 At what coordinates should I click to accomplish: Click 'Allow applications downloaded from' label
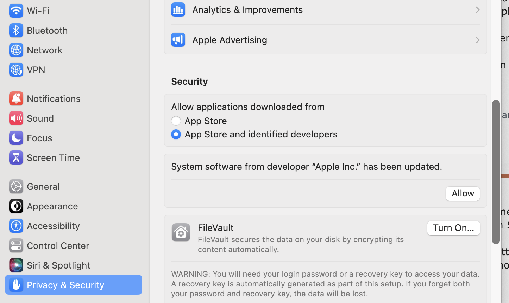click(x=248, y=107)
